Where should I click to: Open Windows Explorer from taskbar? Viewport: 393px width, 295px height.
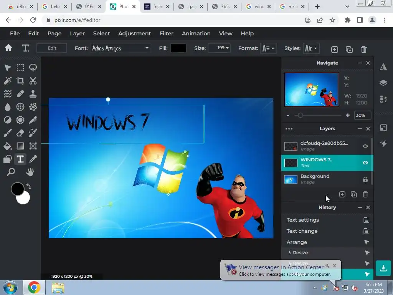tap(58, 288)
